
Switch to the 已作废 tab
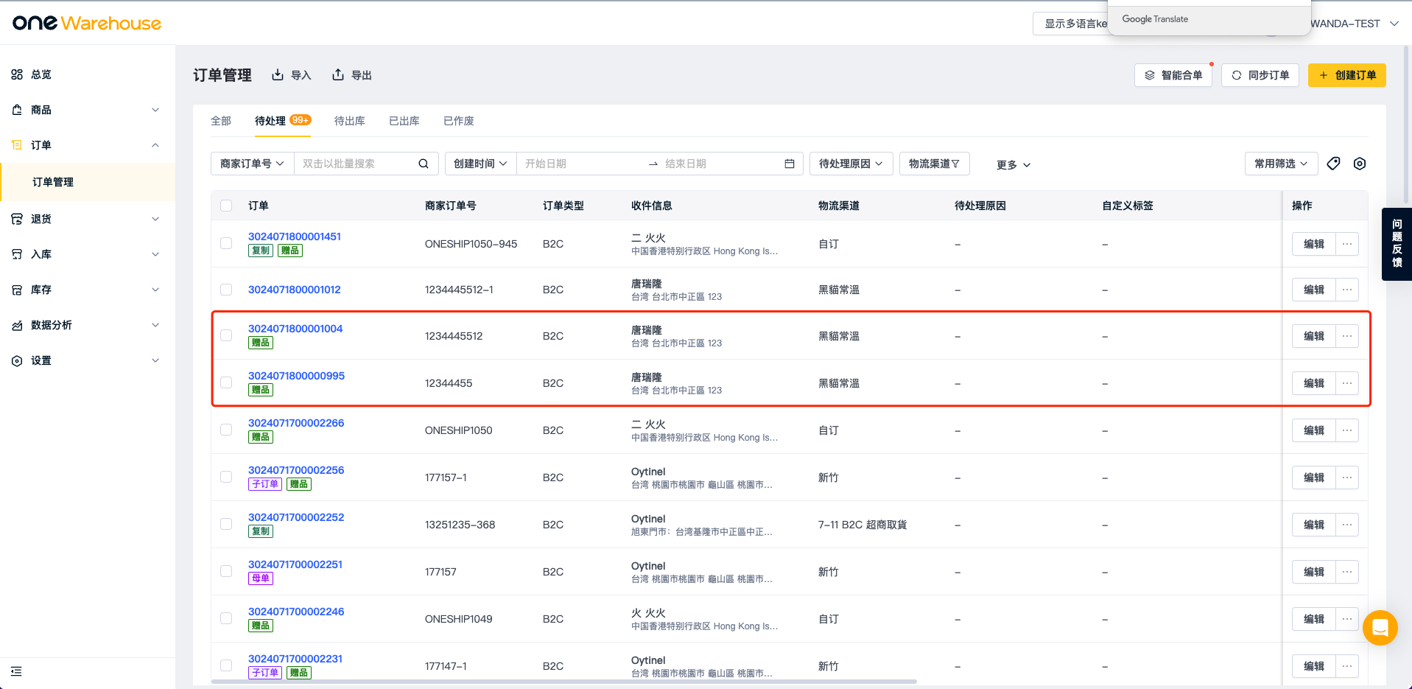pyautogui.click(x=458, y=121)
